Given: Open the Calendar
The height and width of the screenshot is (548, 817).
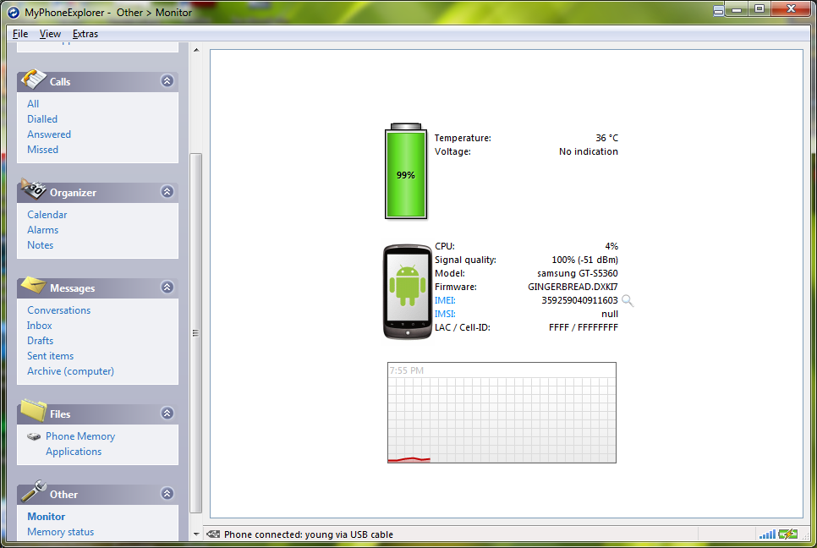Looking at the screenshot, I should 47,215.
